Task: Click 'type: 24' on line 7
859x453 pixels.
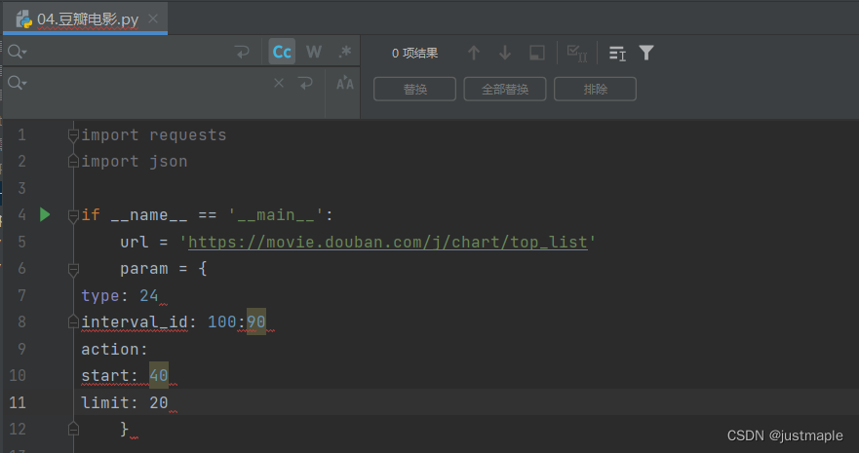Action: 120,295
